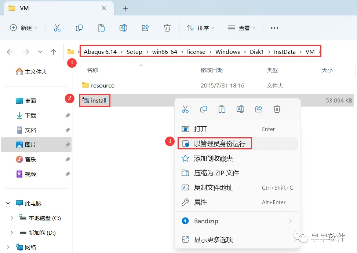The height and width of the screenshot is (253, 357).
Task: Unpin 文档 using its pin icon
Action: (x=68, y=130)
